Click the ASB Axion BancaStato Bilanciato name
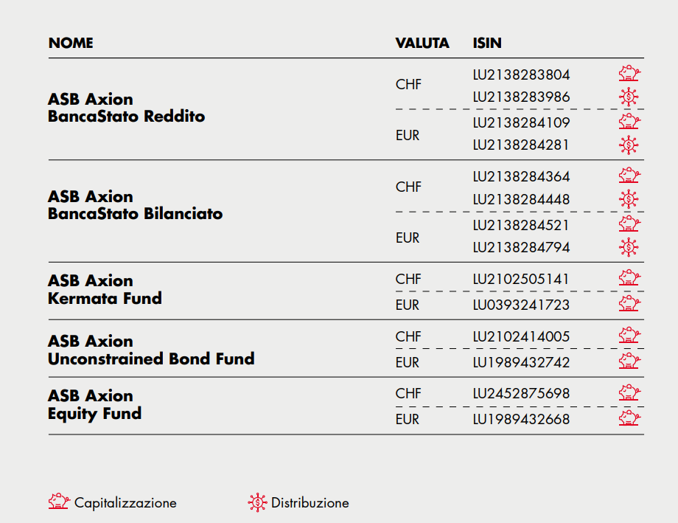This screenshot has width=678, height=523. pyautogui.click(x=136, y=205)
